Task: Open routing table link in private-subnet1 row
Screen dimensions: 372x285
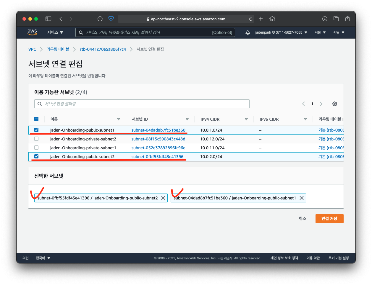Action: point(331,148)
